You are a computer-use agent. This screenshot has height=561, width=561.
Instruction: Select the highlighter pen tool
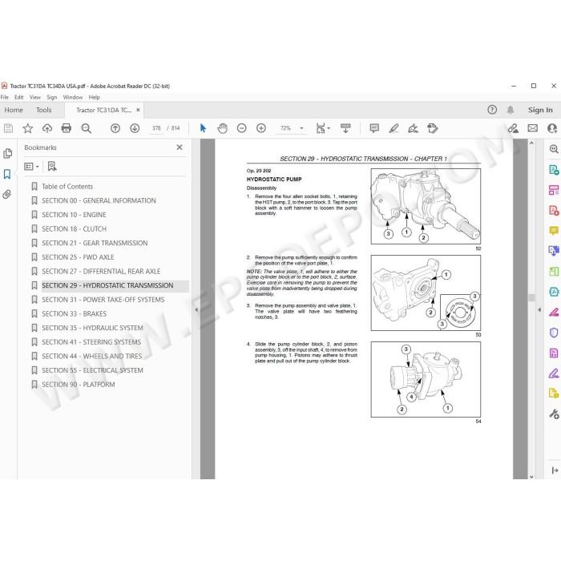[x=394, y=128]
